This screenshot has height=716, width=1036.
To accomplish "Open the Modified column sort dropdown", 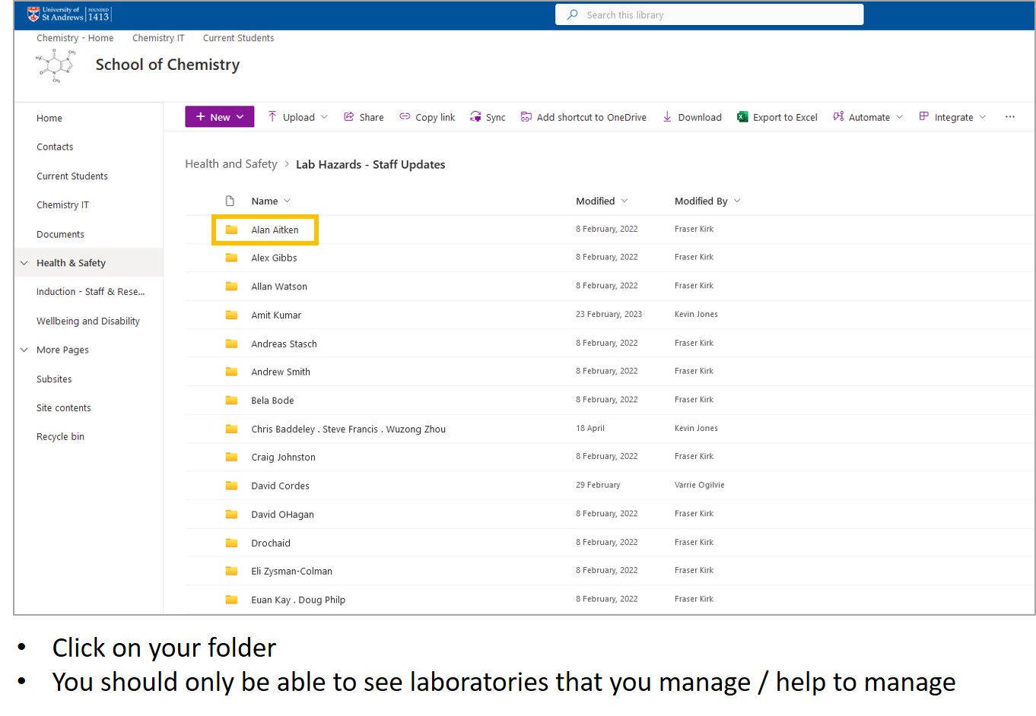I will [625, 201].
